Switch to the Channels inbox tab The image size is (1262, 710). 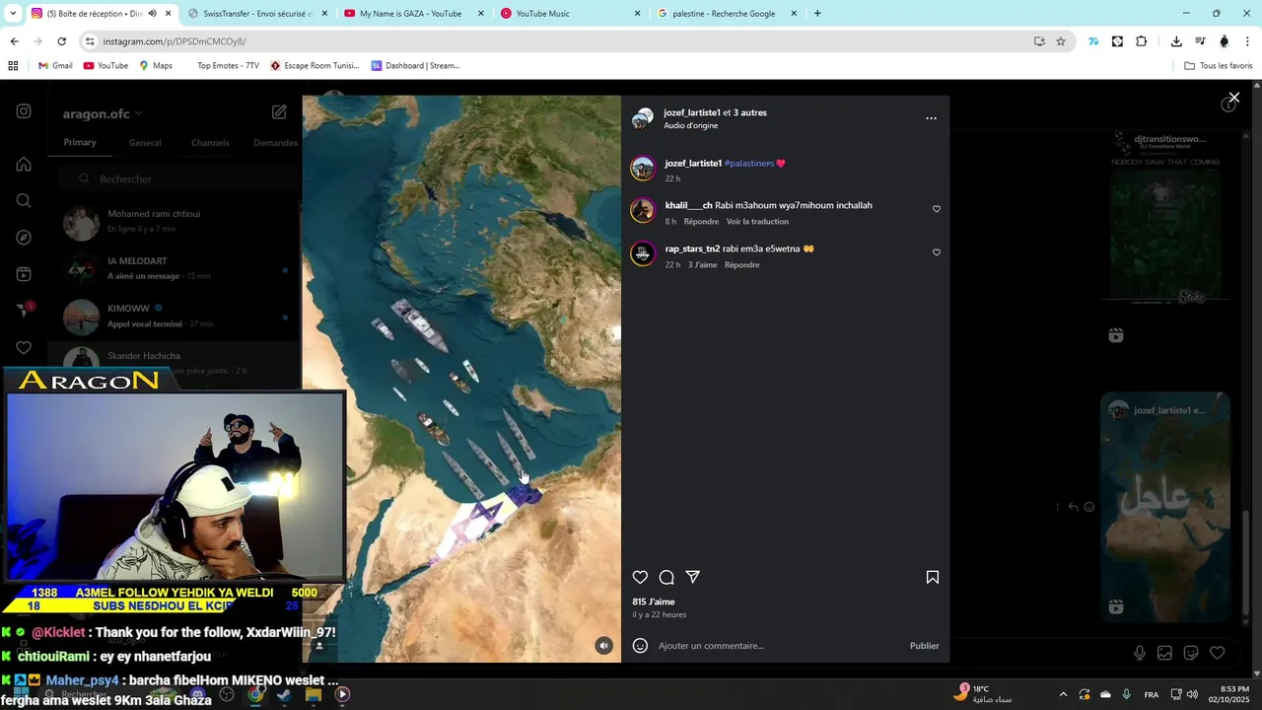coord(210,143)
